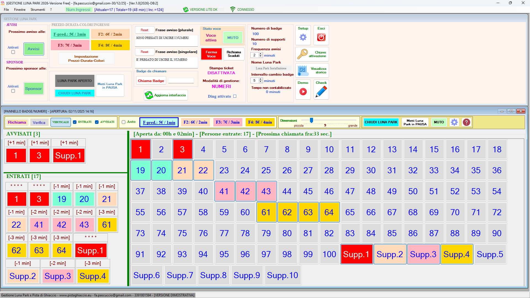Click the Nome Luna Park field
530x298 pixels.
[x=271, y=68]
